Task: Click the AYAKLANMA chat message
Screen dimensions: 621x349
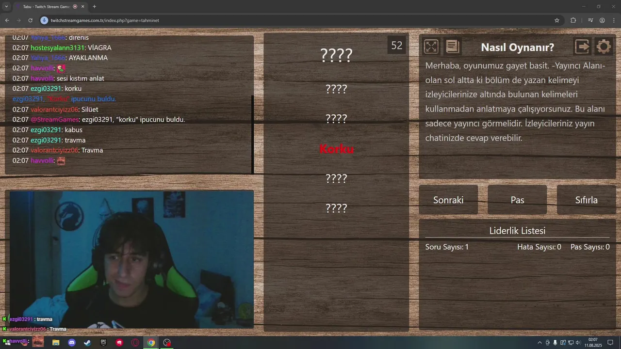Action: (60, 58)
